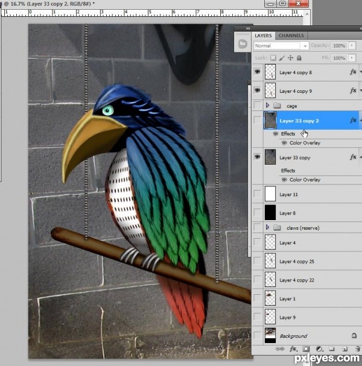The image size is (362, 366).
Task: Click the collapsed panel icon beside Layers
Action: pos(243,43)
